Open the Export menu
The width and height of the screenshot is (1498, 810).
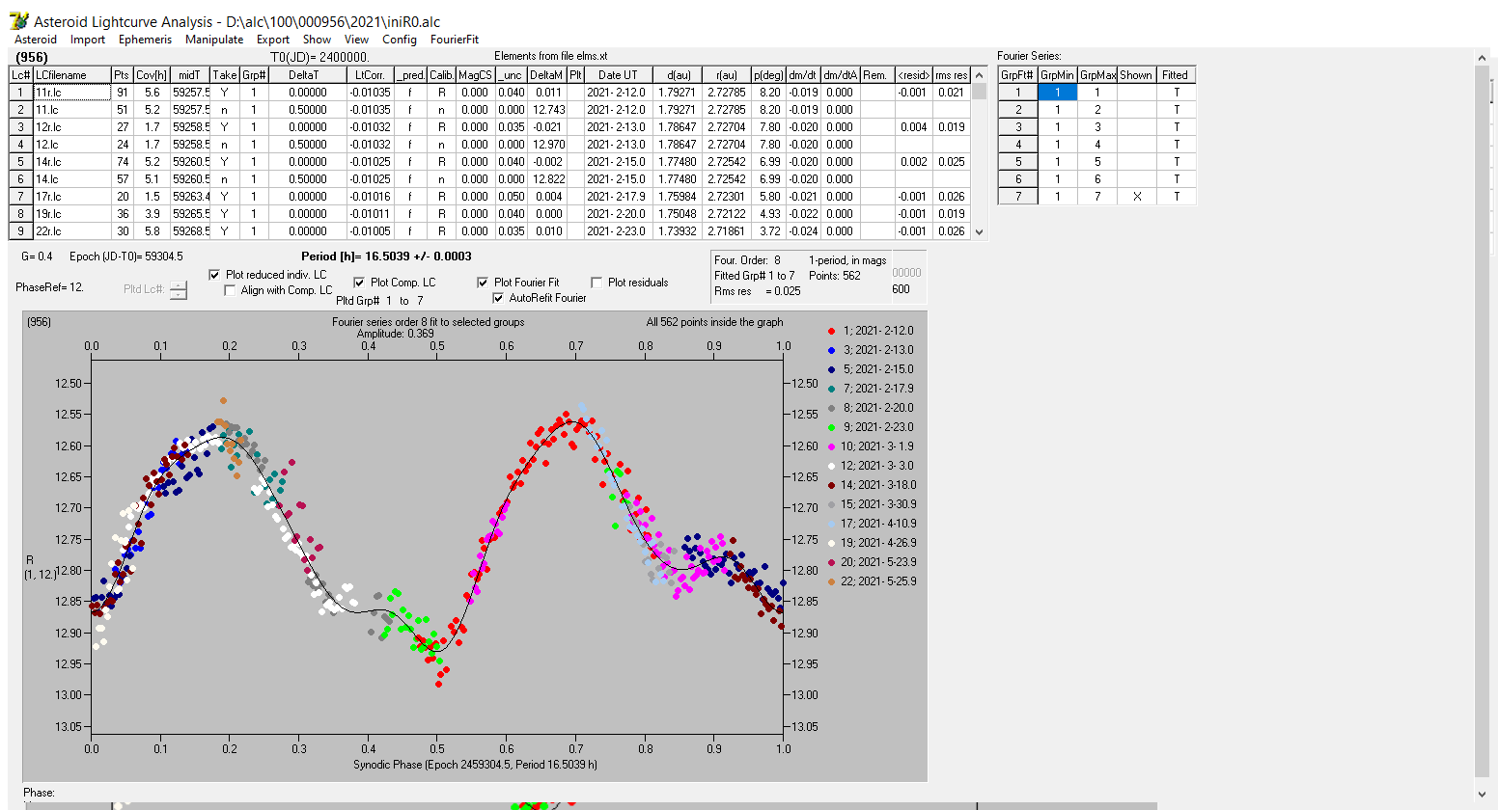[x=273, y=40]
